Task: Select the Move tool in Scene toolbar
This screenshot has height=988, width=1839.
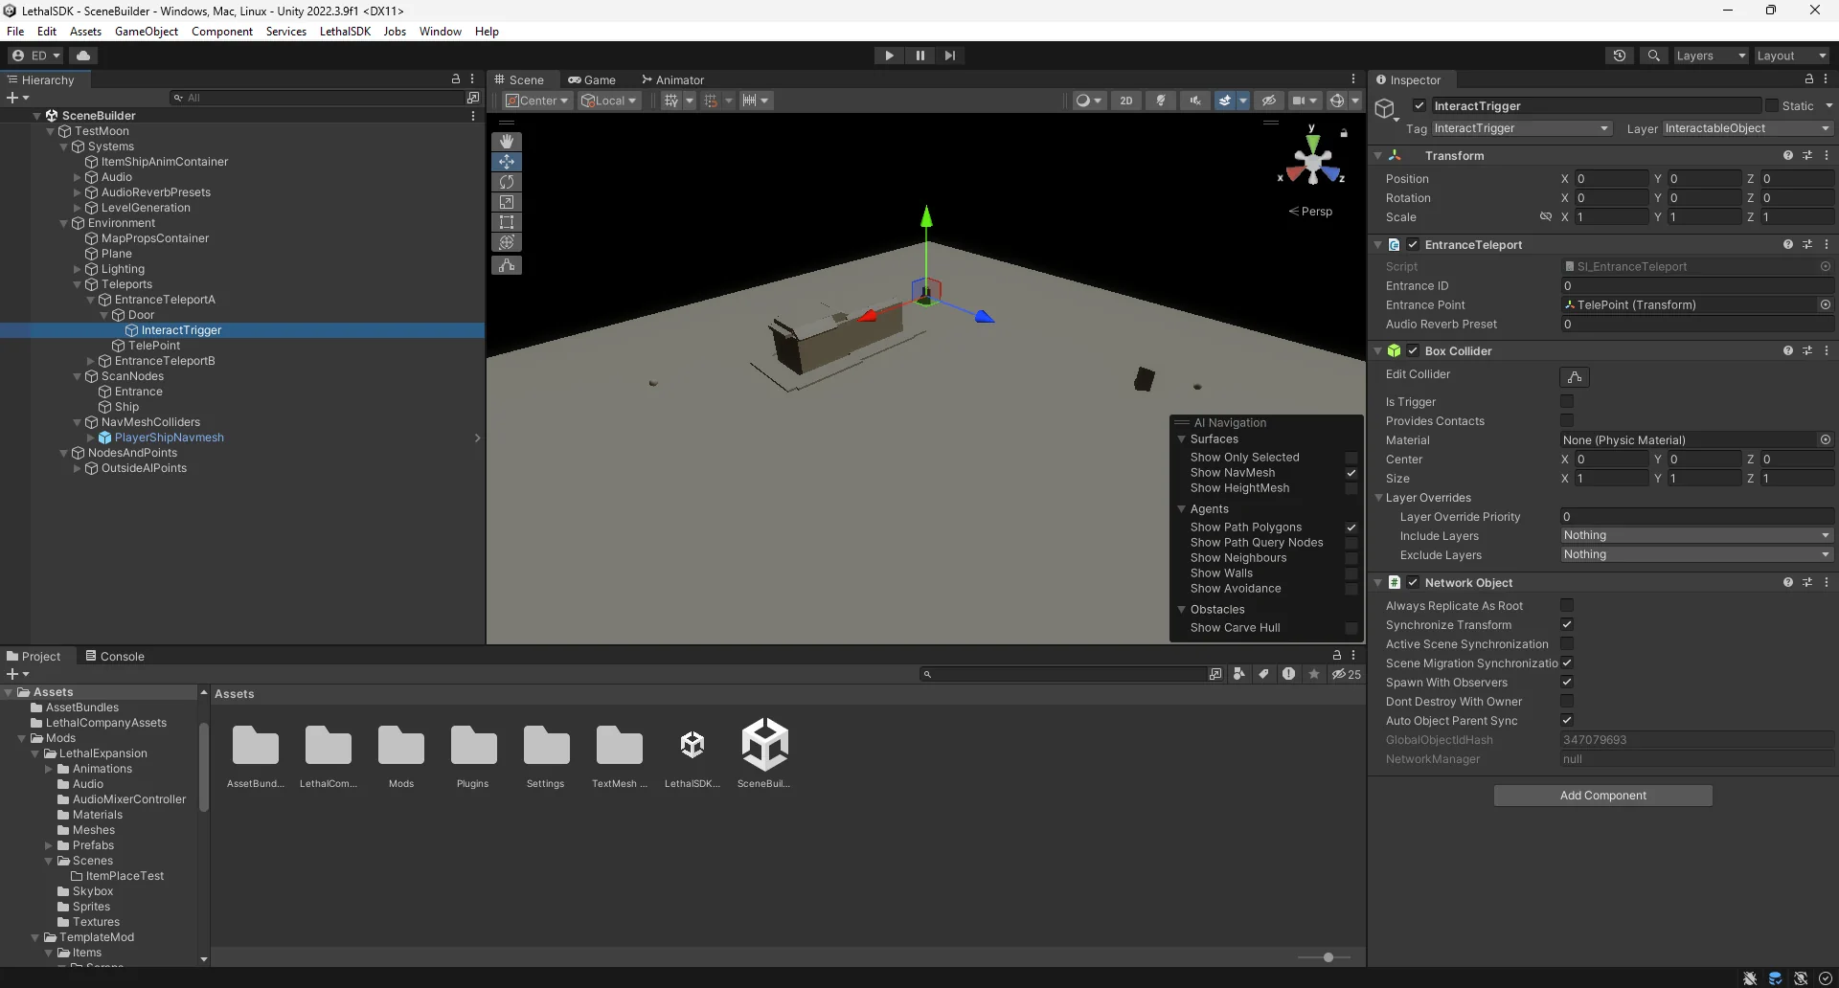Action: point(507,162)
